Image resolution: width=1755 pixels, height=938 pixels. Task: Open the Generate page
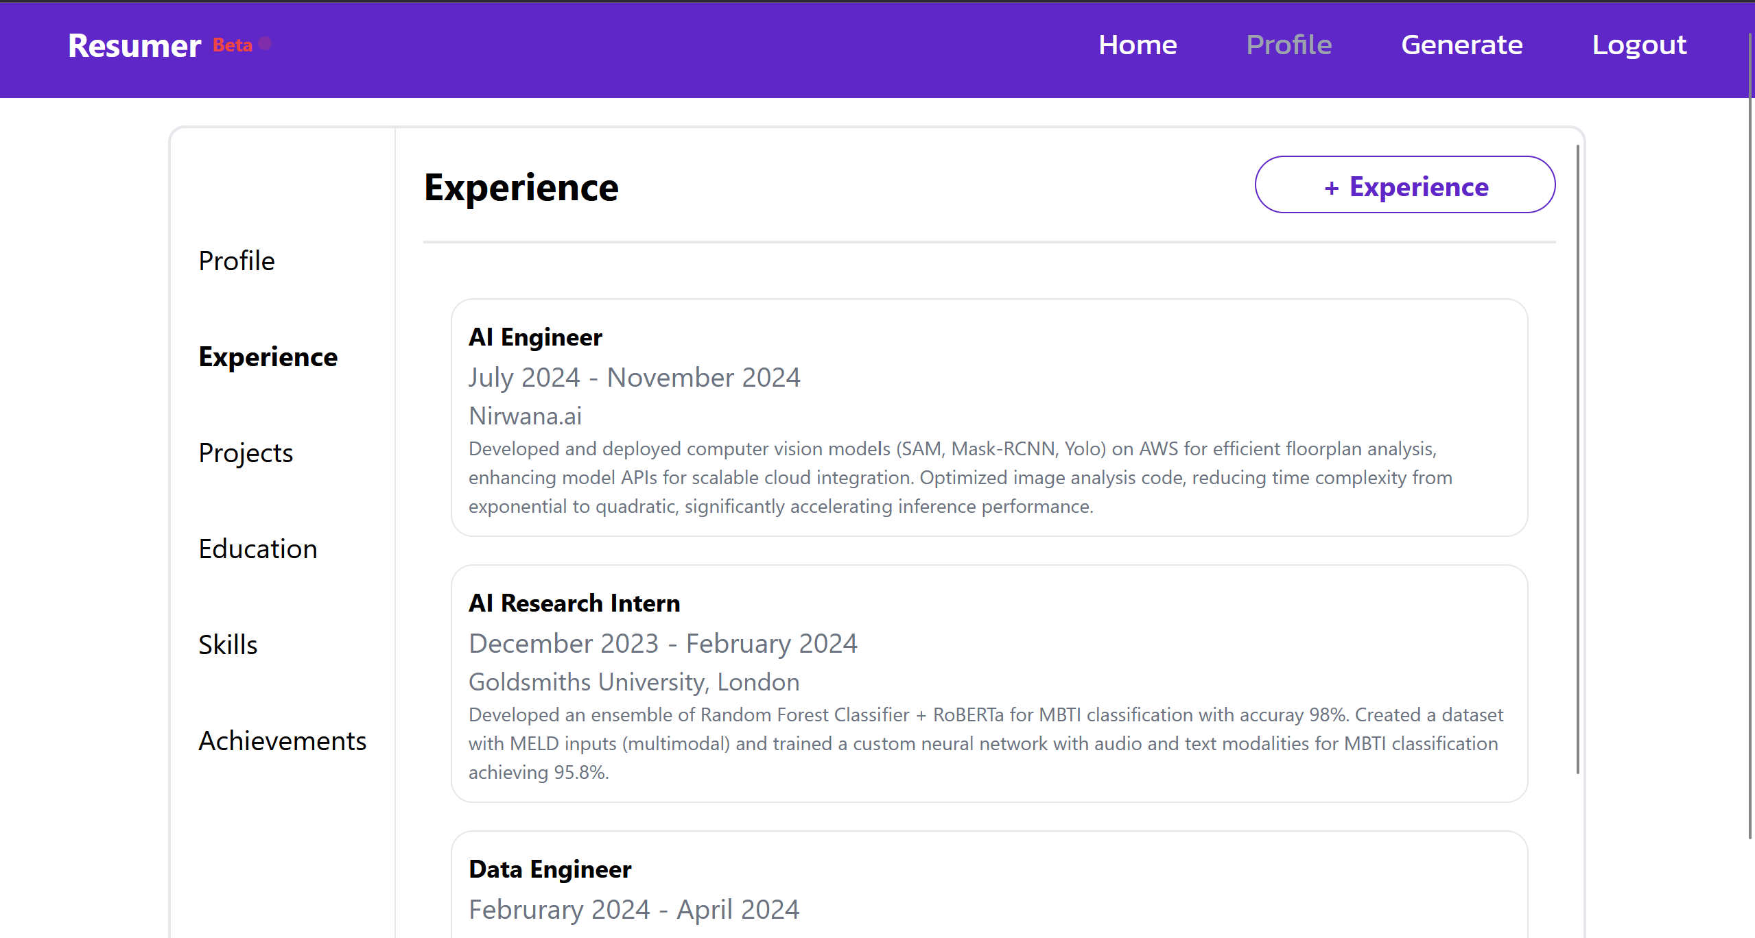(1461, 45)
